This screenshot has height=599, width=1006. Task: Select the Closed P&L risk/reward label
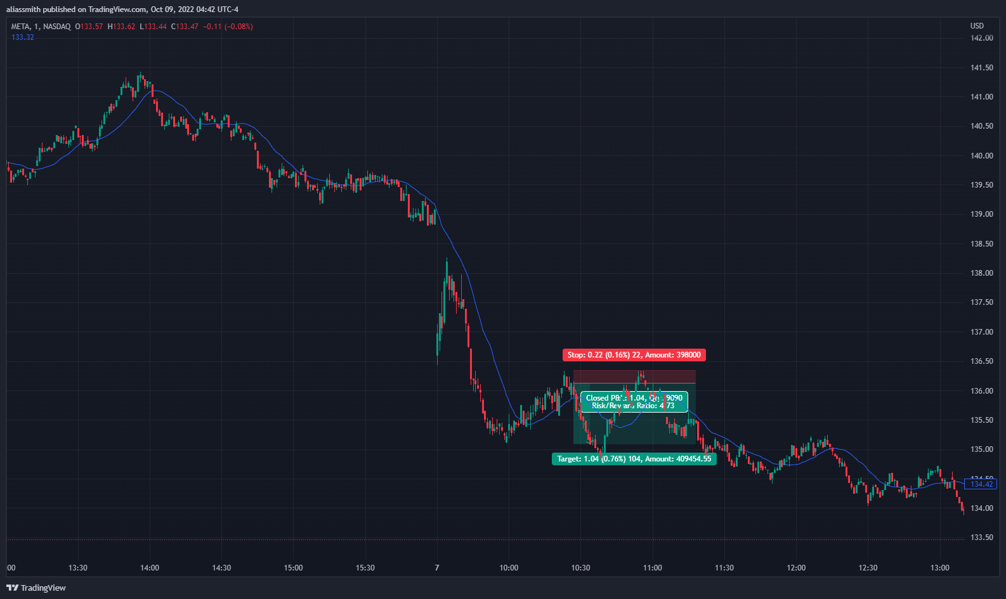pyautogui.click(x=634, y=402)
